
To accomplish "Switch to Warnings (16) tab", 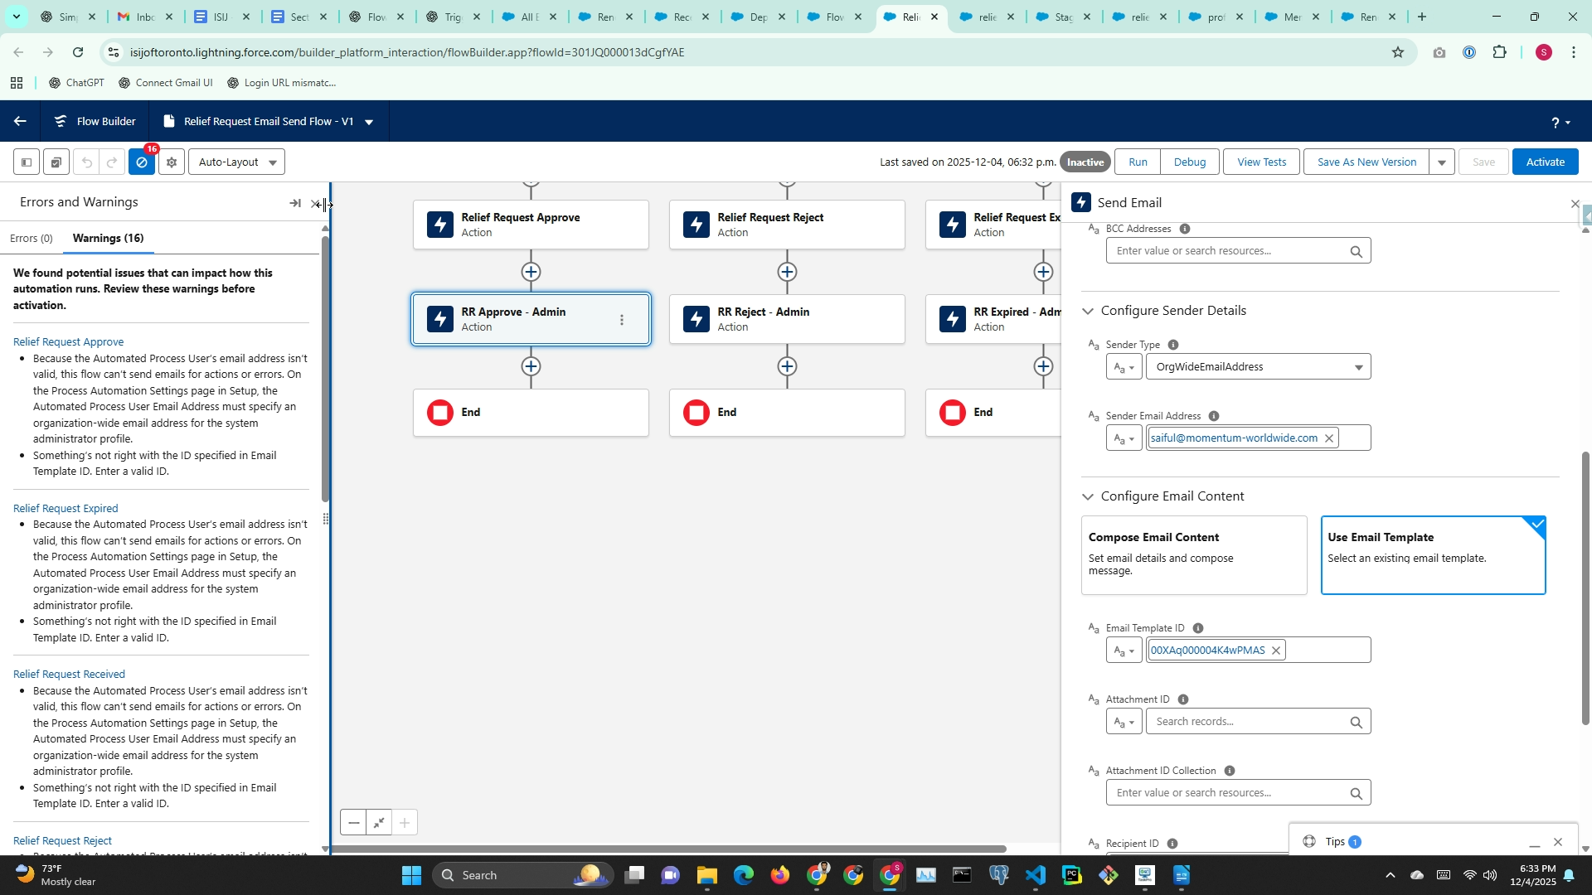I will click(108, 239).
